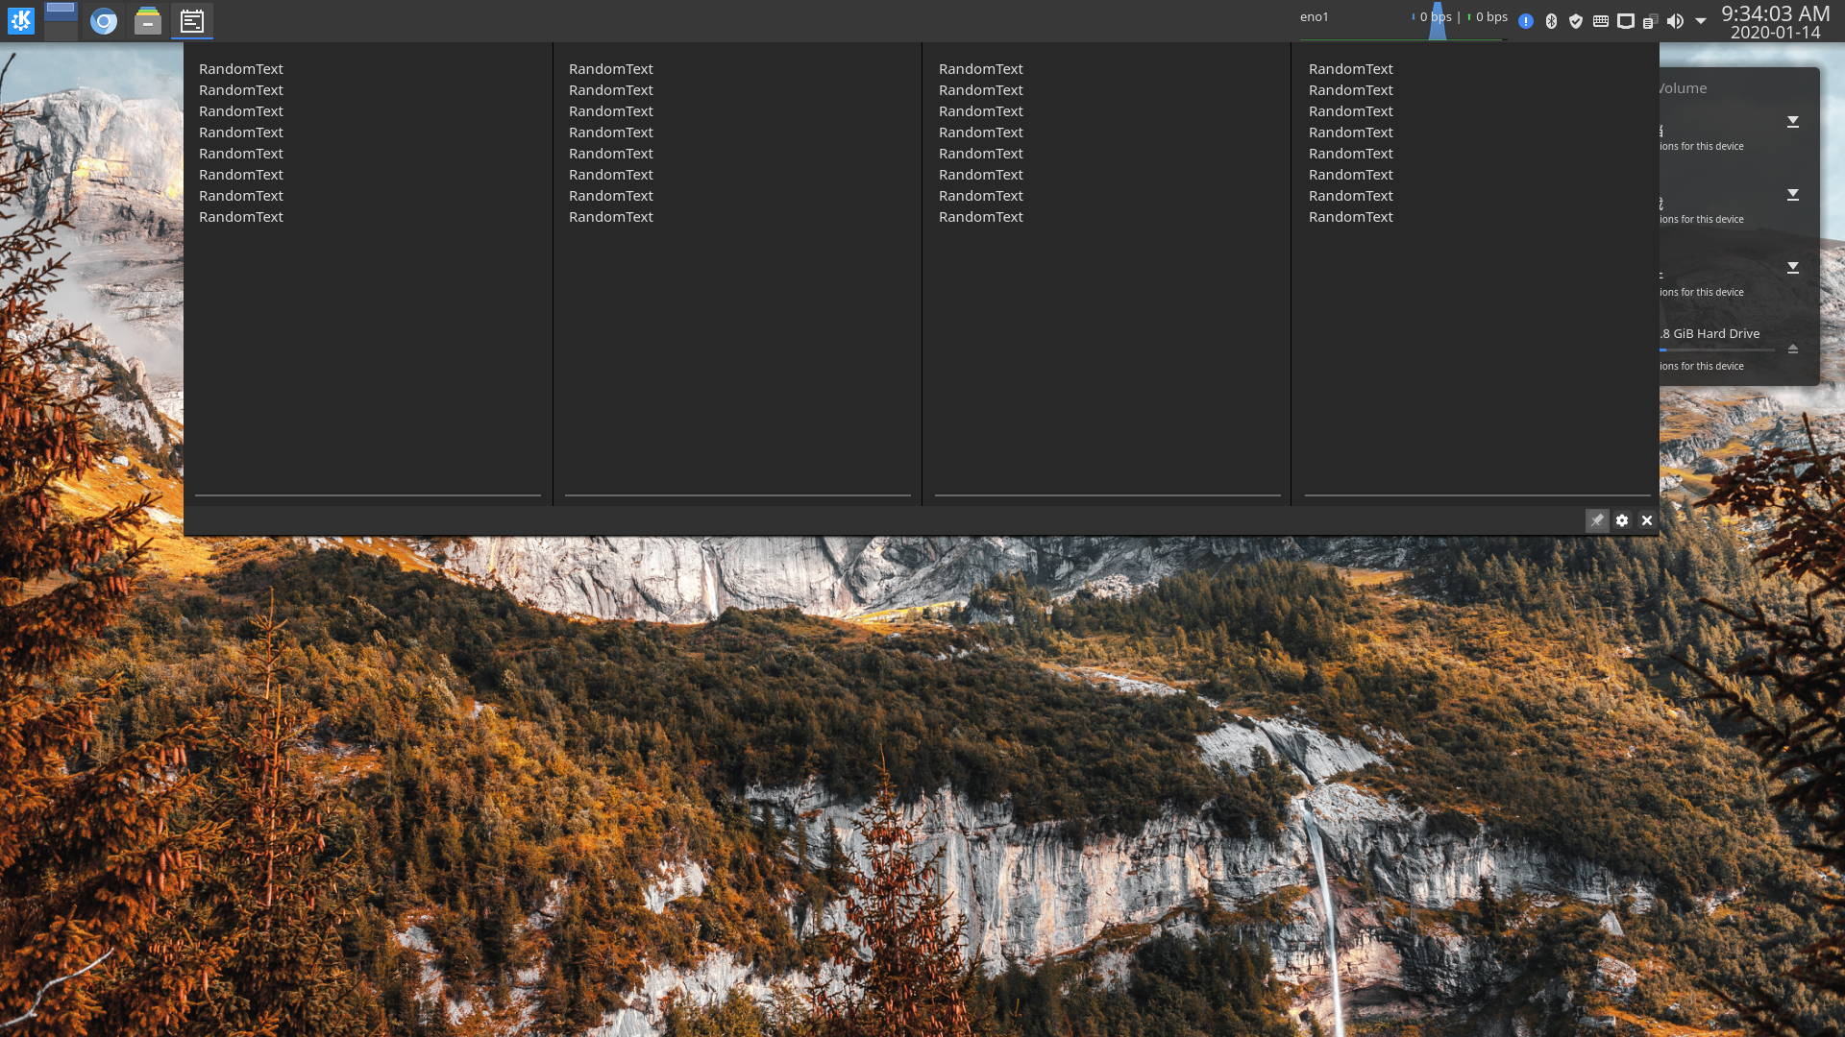Expand the hidden system tray icons arrow
Screen dimensions: 1845x1037
coord(1701,21)
